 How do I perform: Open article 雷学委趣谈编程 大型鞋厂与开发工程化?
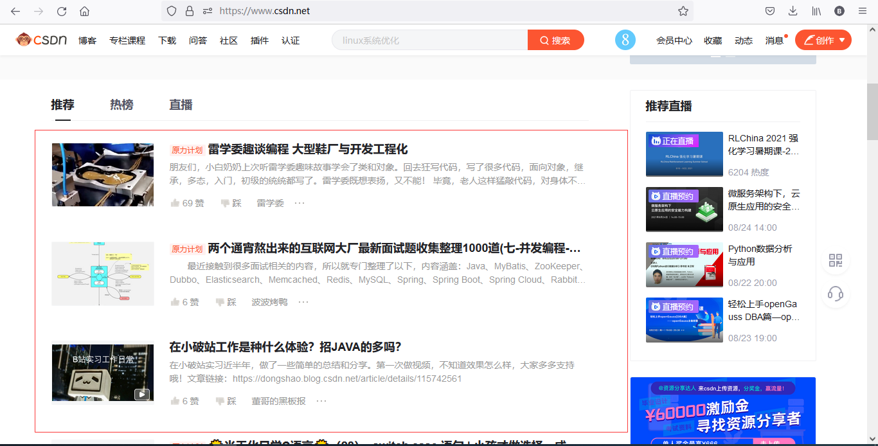coord(308,150)
